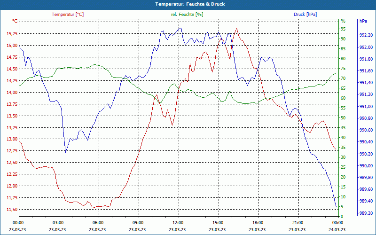
Task: Click the 992,00 pressure axis value
Action: point(366,47)
